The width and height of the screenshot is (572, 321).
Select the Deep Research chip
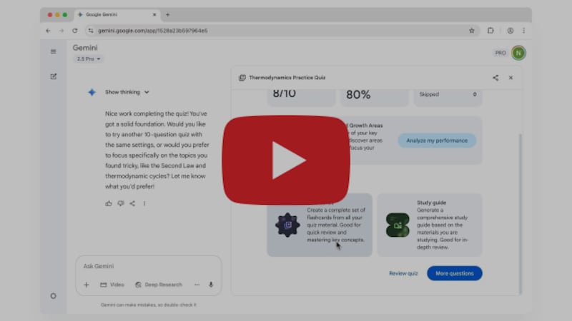(x=159, y=285)
